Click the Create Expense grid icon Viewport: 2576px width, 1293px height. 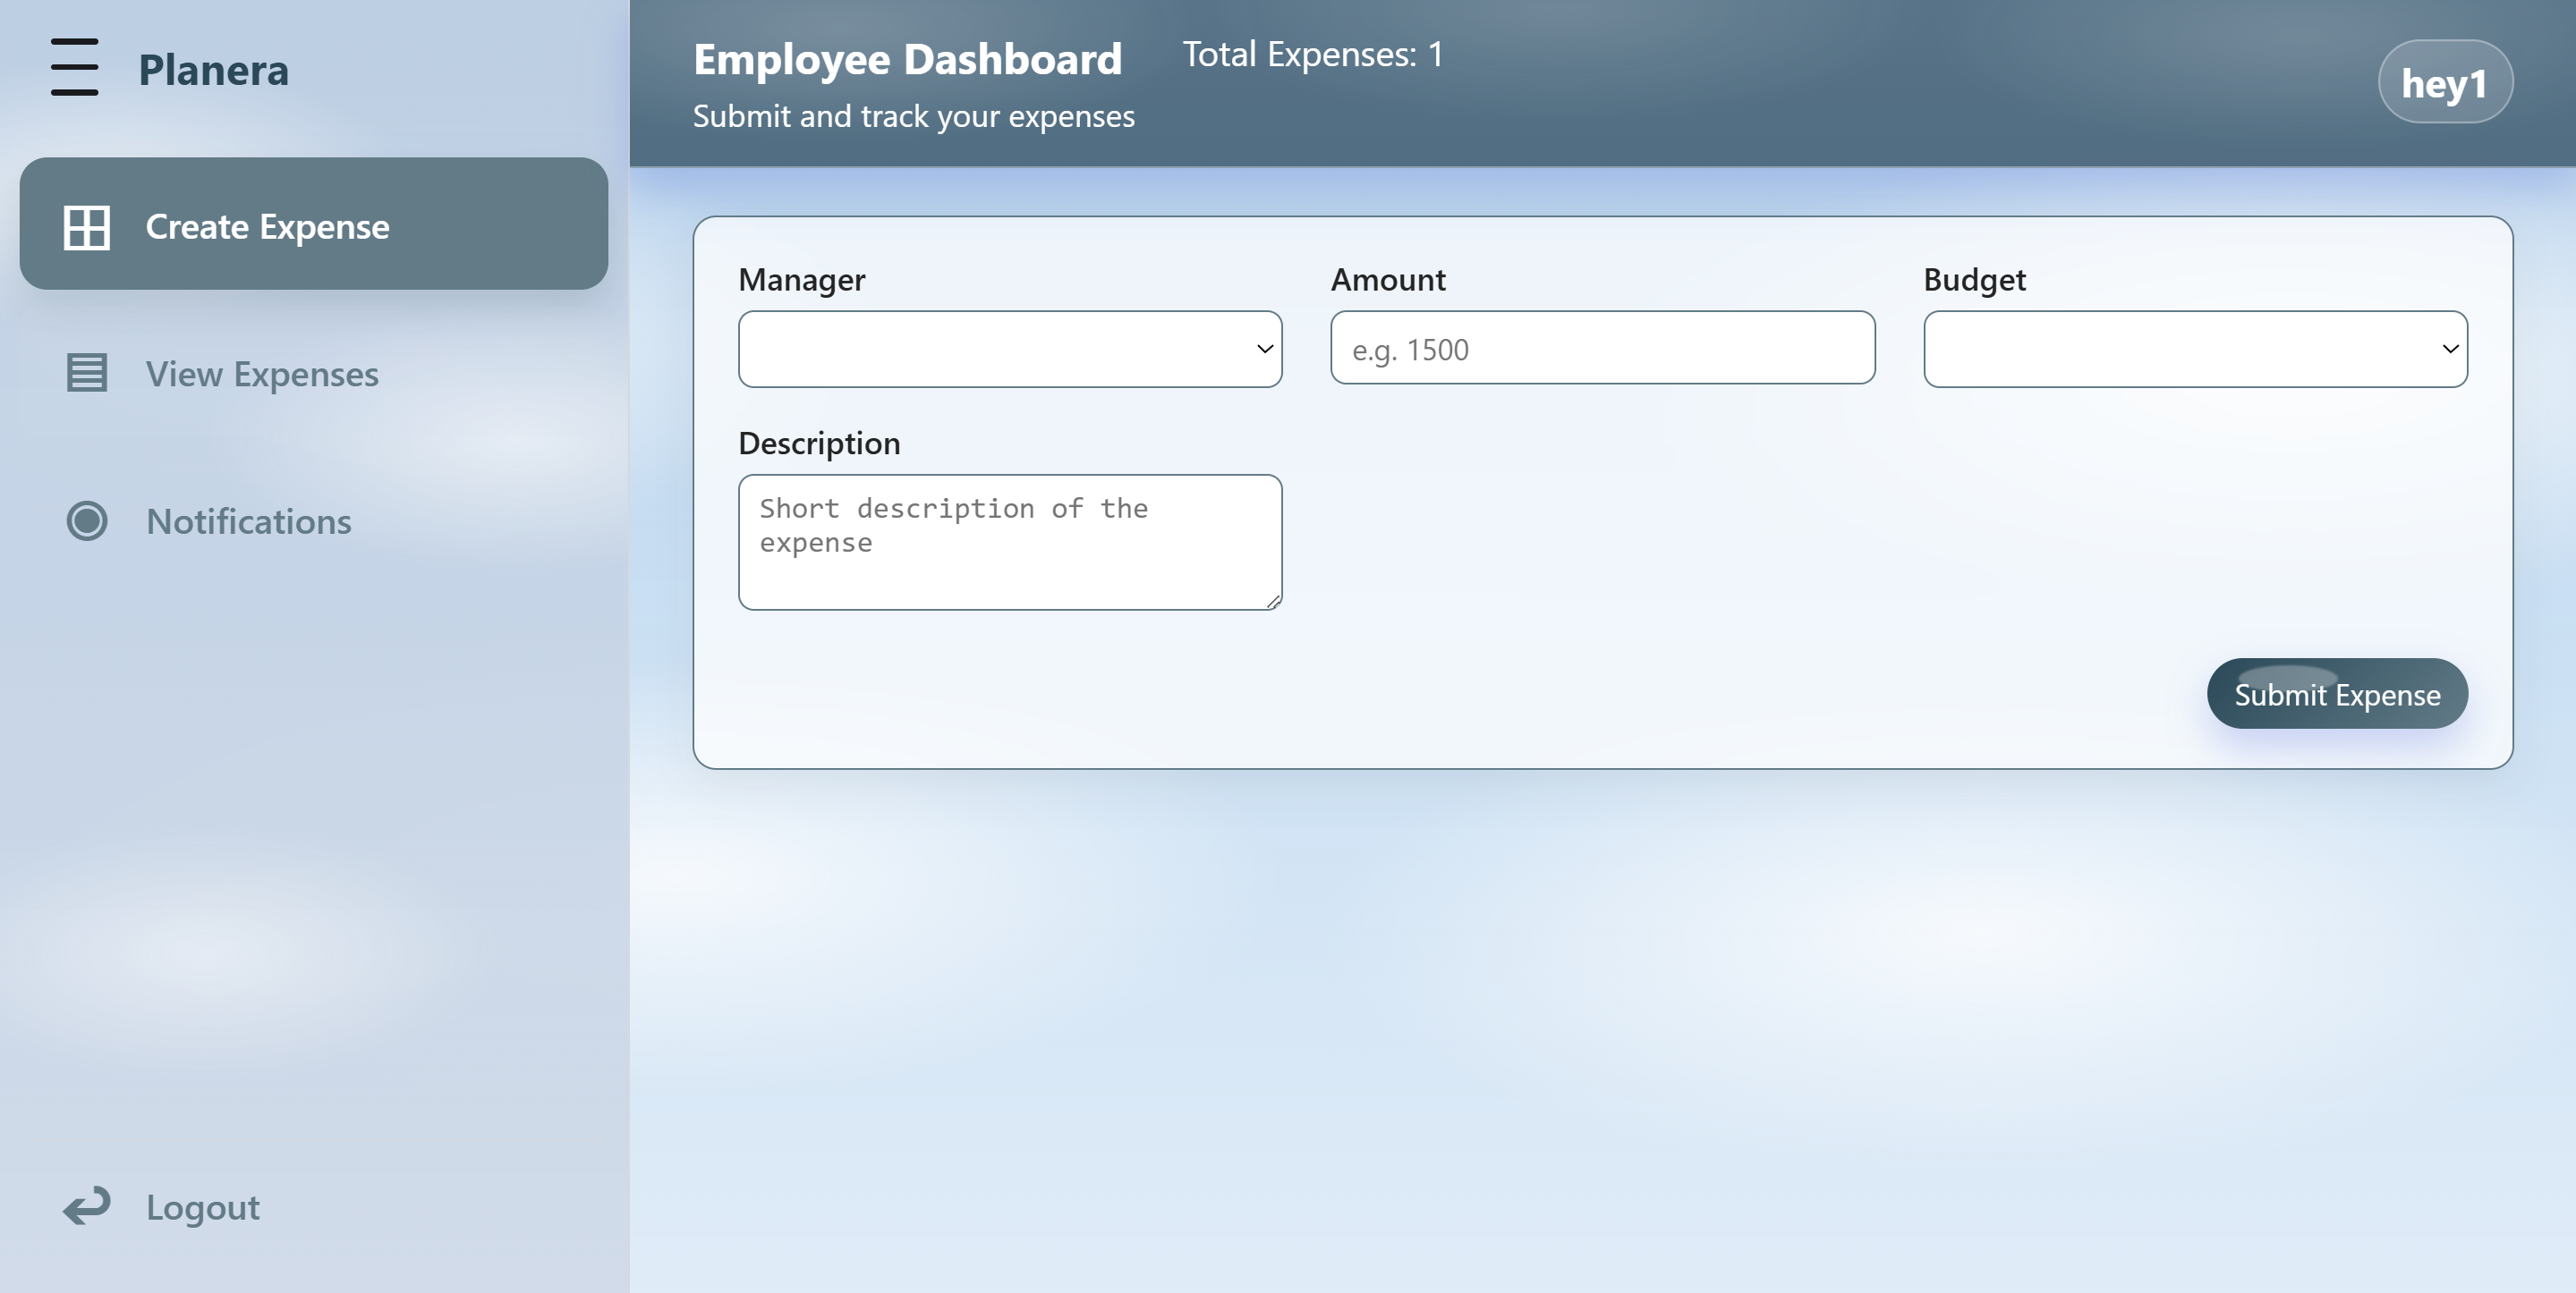[x=87, y=228]
